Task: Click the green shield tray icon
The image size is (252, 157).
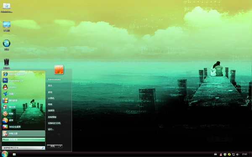Action: pyautogui.click(x=225, y=154)
